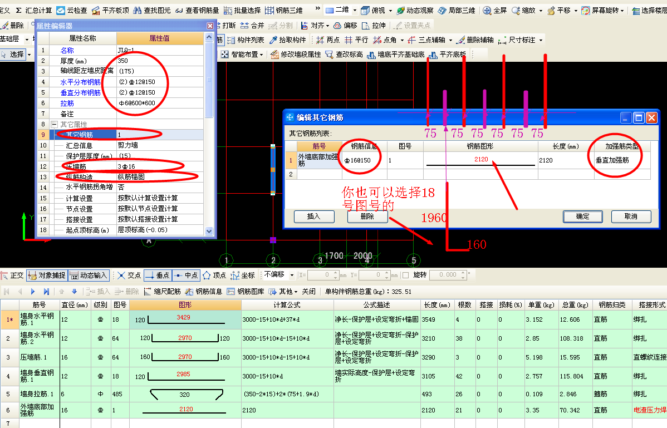Viewport: 667px width, 428px height.
Task: Select the 拉伸 stretch tool
Action: pyautogui.click(x=374, y=26)
